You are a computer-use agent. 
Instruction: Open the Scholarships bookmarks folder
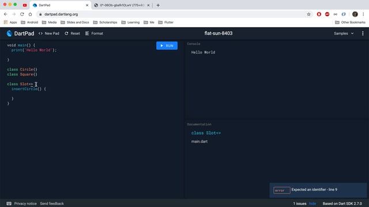(105, 22)
